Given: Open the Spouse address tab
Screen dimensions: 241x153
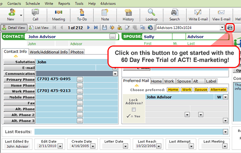Looking at the screenshot, I should pyautogui.click(x=184, y=81).
